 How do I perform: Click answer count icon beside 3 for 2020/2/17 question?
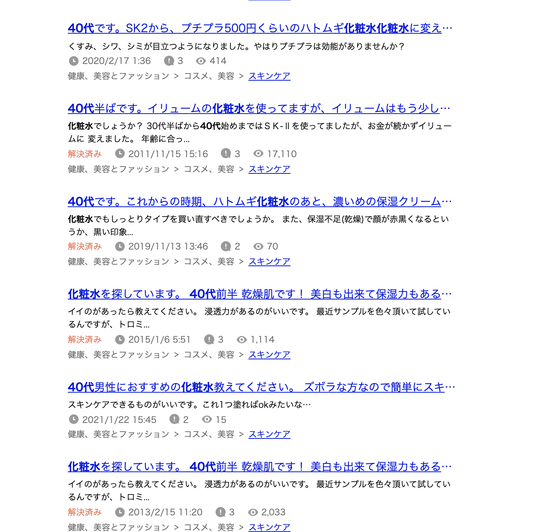169,61
